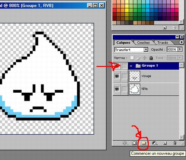Enable lock all padlock icon

[x=151, y=58]
